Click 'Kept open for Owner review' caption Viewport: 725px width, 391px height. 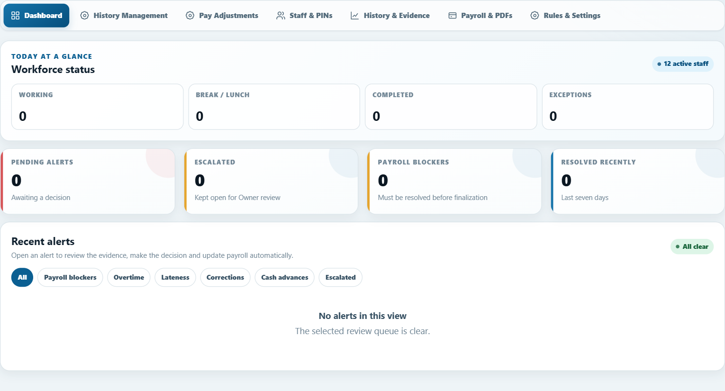click(x=237, y=198)
